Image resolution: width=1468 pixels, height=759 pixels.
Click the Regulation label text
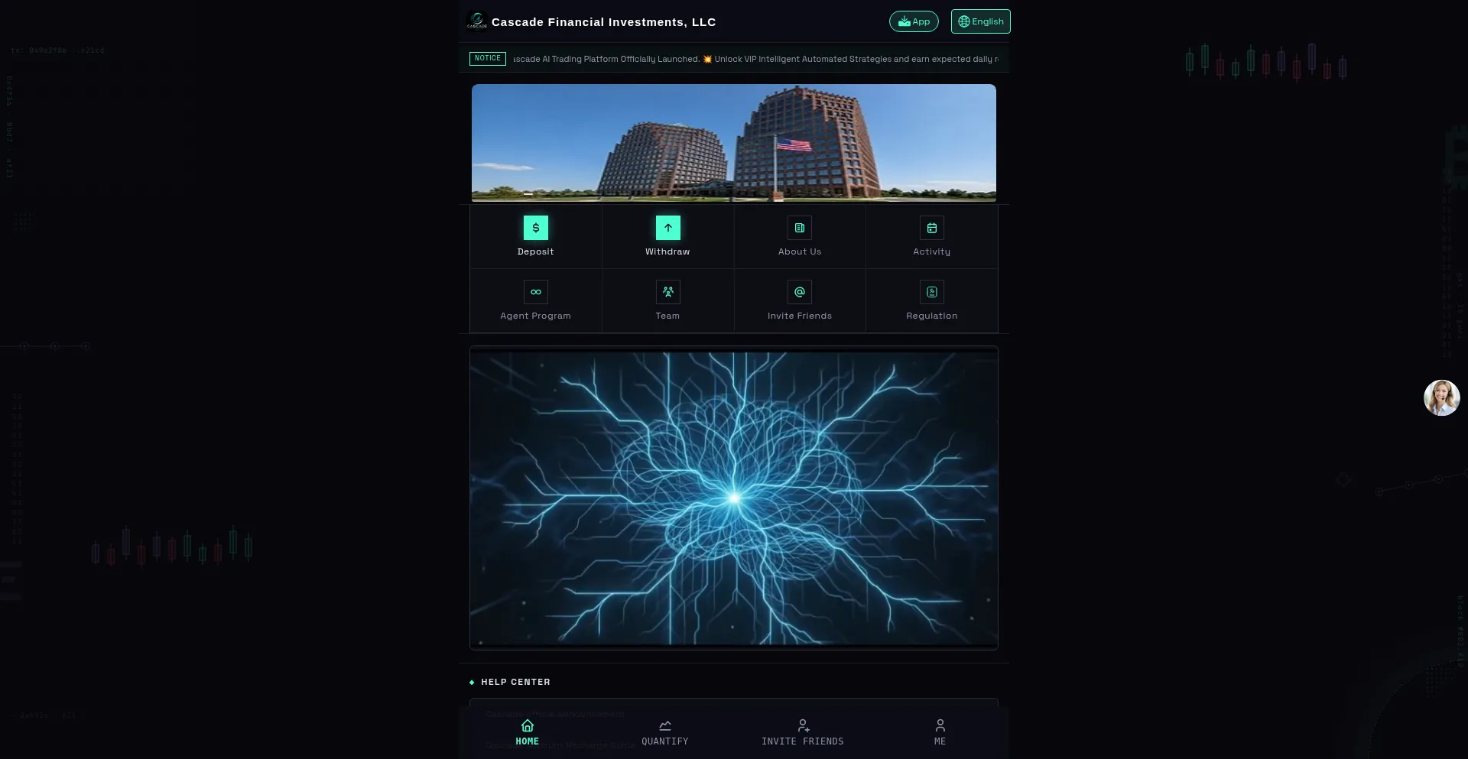tap(931, 316)
